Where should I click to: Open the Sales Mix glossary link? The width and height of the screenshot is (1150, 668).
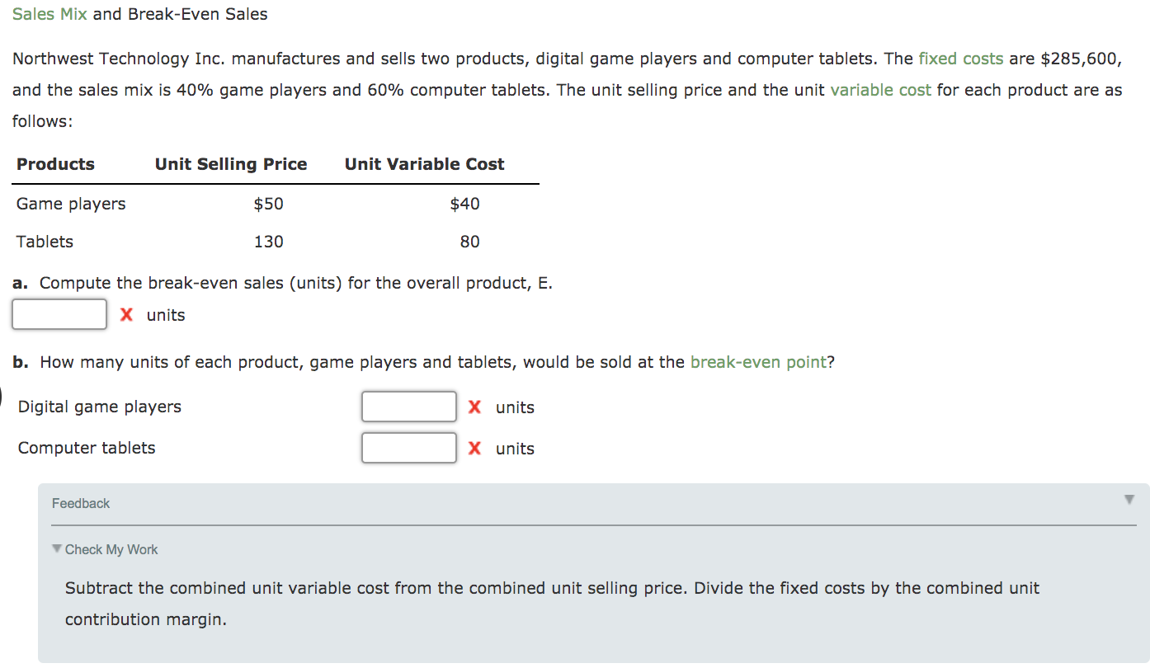(x=50, y=13)
